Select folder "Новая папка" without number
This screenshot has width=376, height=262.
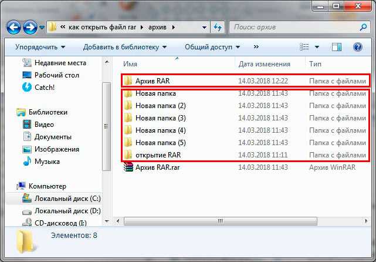(x=246, y=93)
